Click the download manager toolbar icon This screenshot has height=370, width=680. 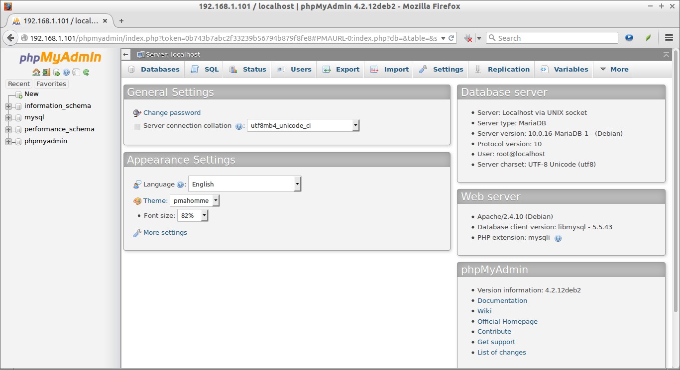pyautogui.click(x=468, y=38)
